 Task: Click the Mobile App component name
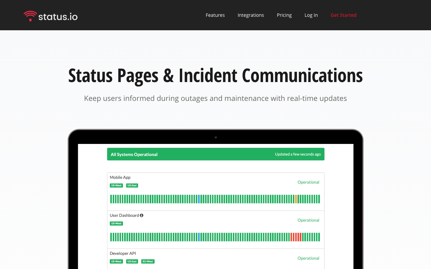120,178
